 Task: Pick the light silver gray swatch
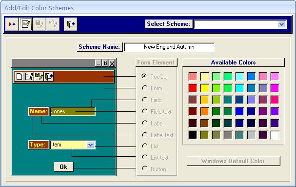[x=251, y=135]
